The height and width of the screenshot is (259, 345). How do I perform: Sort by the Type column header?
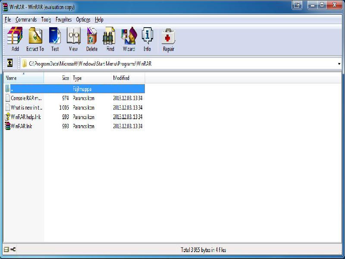point(91,78)
